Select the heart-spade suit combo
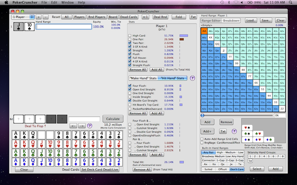Image resolution: width=297 pixels, height=185 pixels. (247, 128)
